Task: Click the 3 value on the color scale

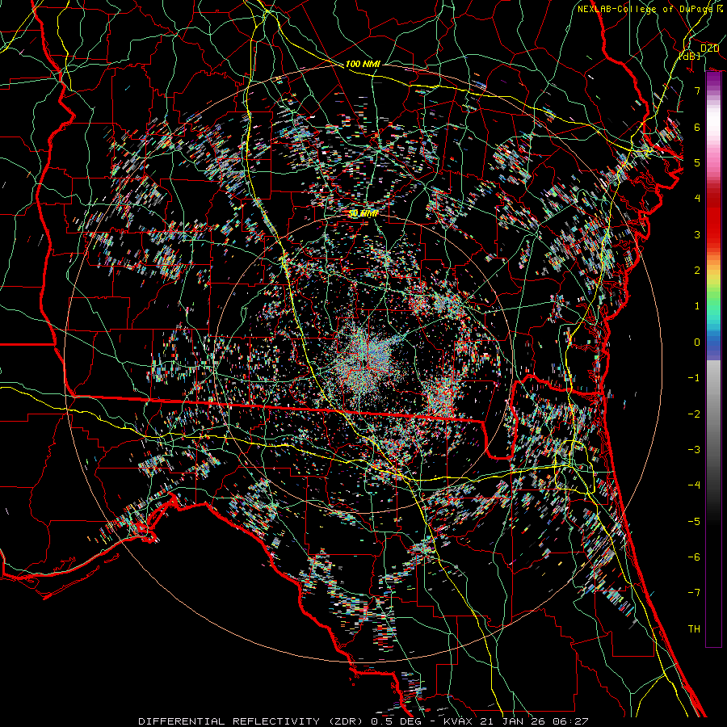Action: pyautogui.click(x=697, y=234)
